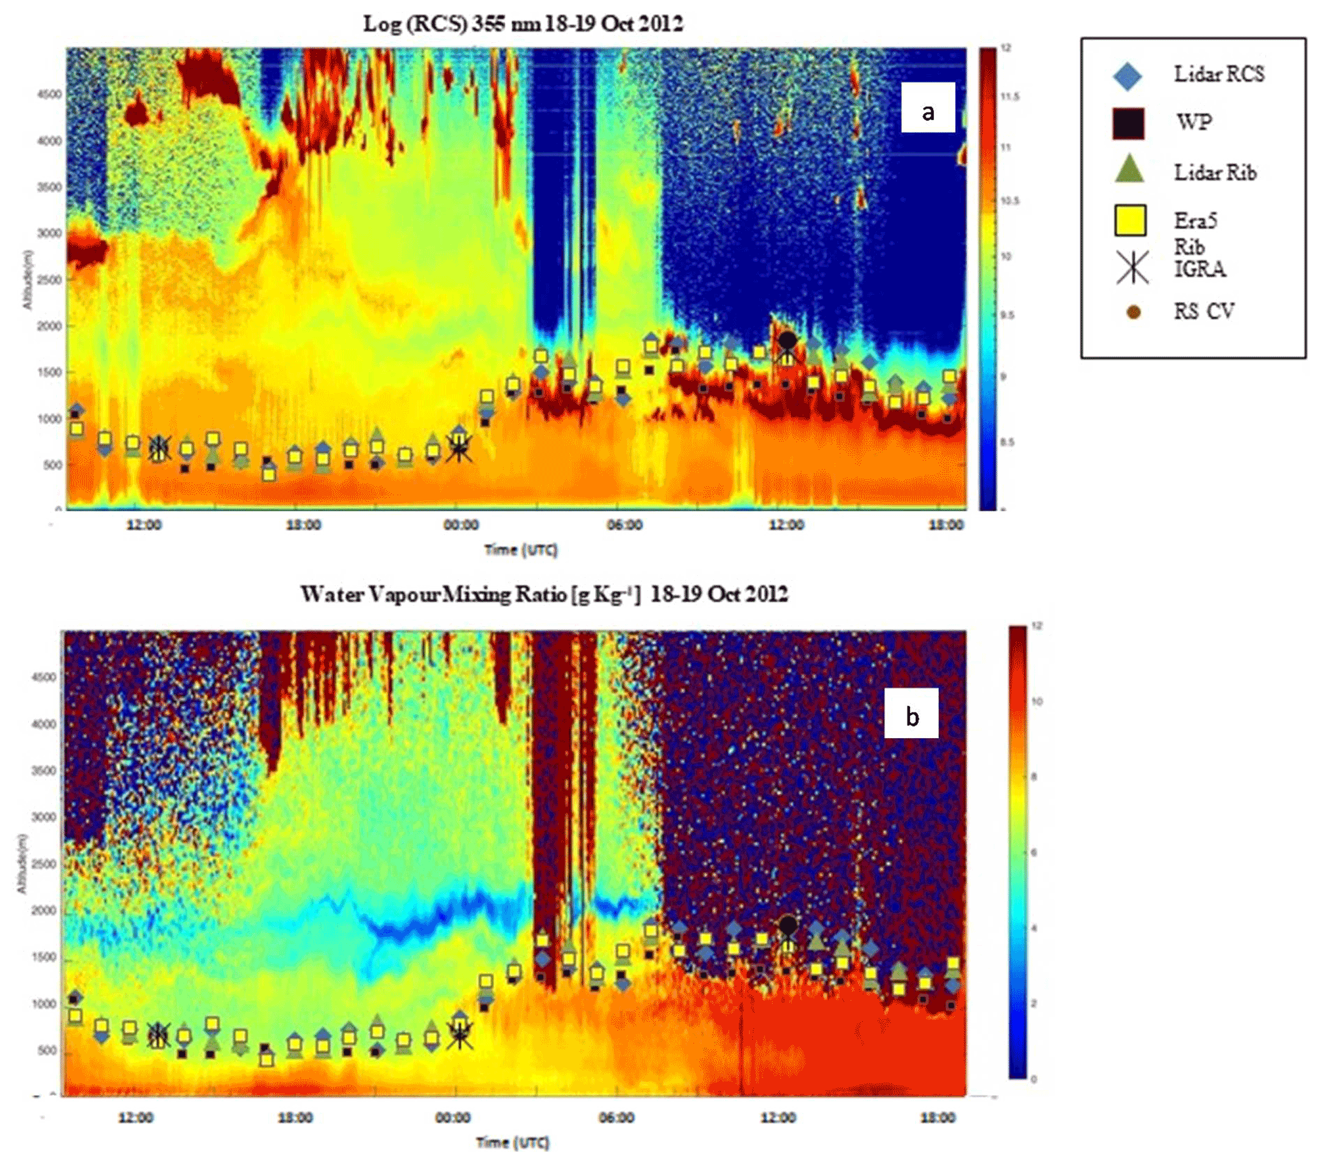
Task: Click the first 18:00 tick label under the top plot
Action: tap(303, 525)
